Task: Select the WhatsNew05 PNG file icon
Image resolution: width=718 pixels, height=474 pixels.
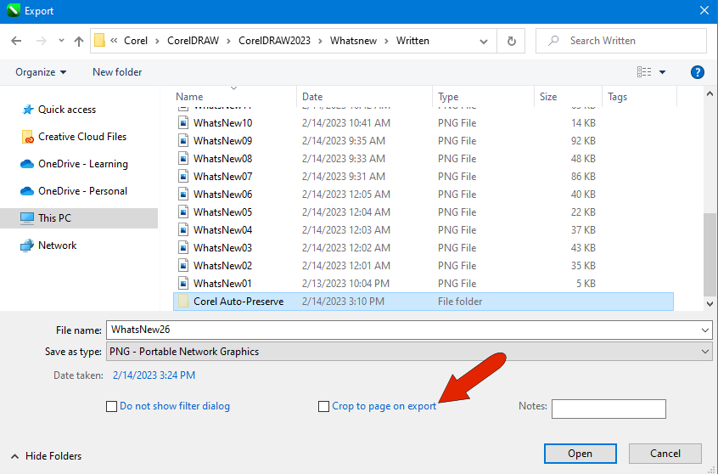Action: point(182,212)
